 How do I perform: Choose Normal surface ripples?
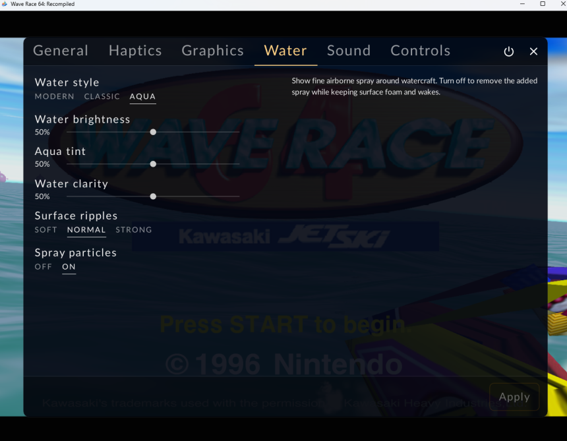(x=86, y=230)
